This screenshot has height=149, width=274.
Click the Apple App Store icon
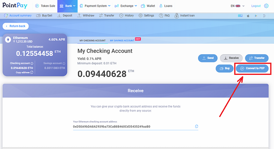click(248, 16)
